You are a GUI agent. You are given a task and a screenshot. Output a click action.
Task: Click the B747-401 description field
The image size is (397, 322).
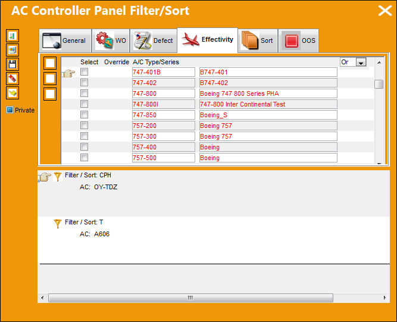click(268, 72)
